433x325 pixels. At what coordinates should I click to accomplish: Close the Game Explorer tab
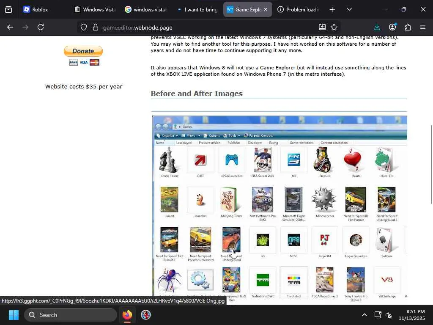point(266,10)
